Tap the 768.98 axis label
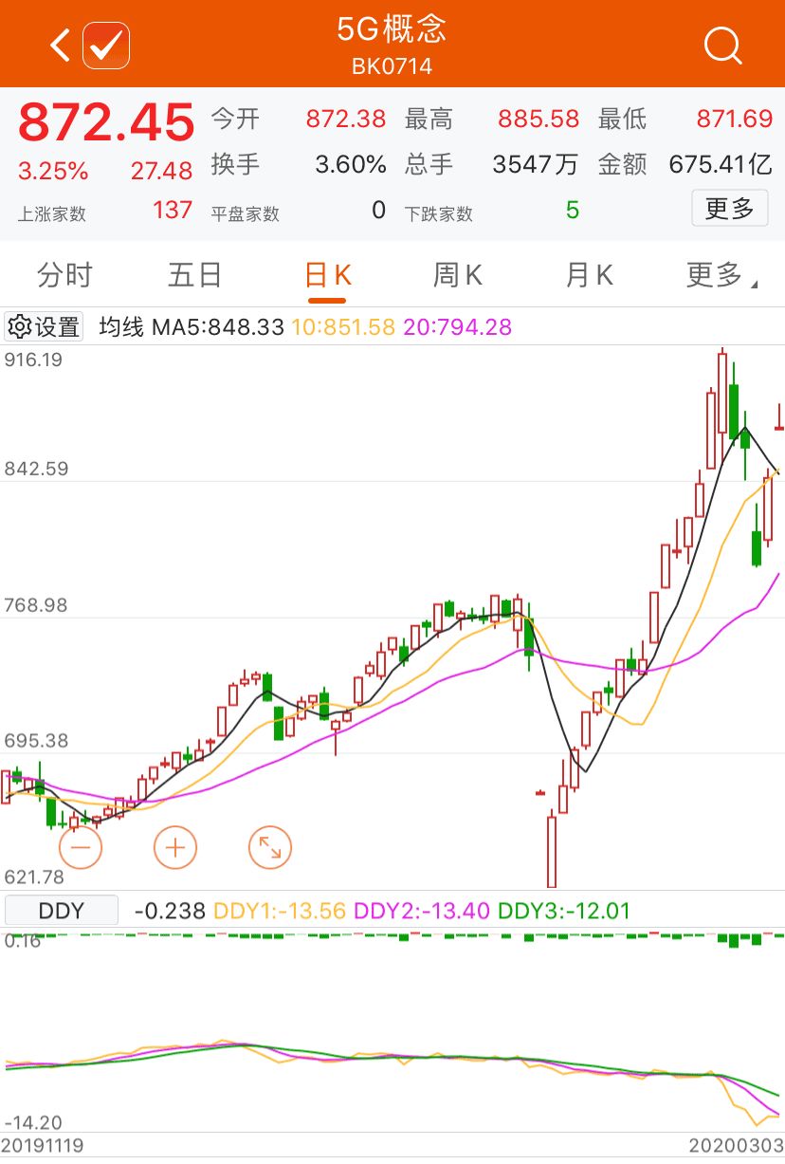This screenshot has height=1164, width=785. click(36, 605)
